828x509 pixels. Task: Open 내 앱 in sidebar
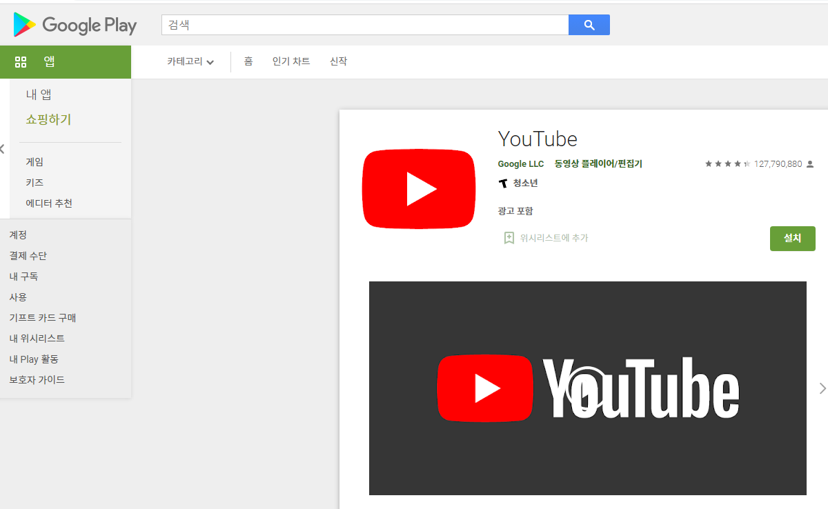(39, 94)
